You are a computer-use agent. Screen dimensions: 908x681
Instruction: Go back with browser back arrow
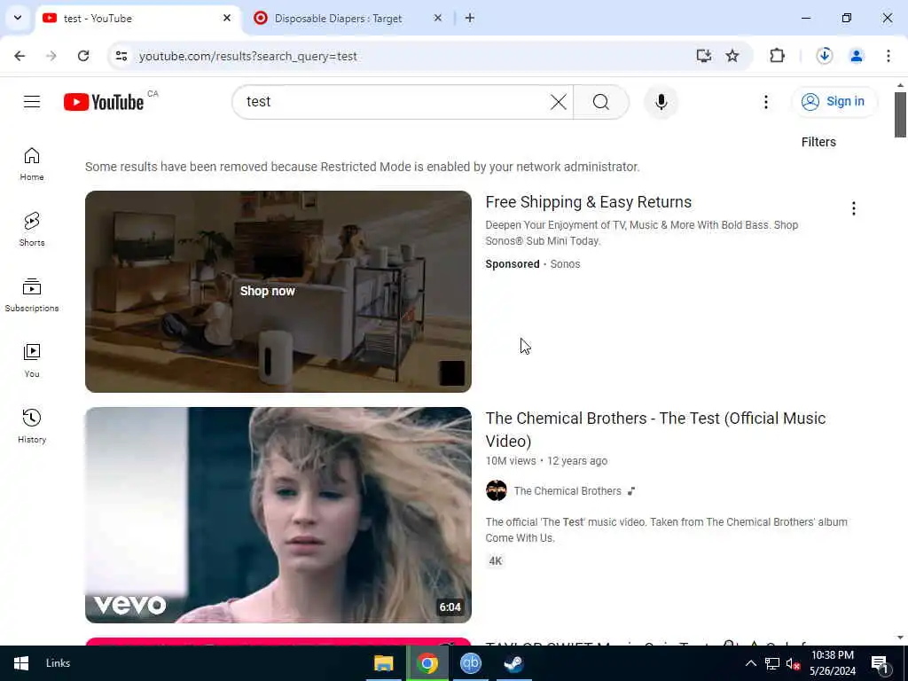click(20, 56)
